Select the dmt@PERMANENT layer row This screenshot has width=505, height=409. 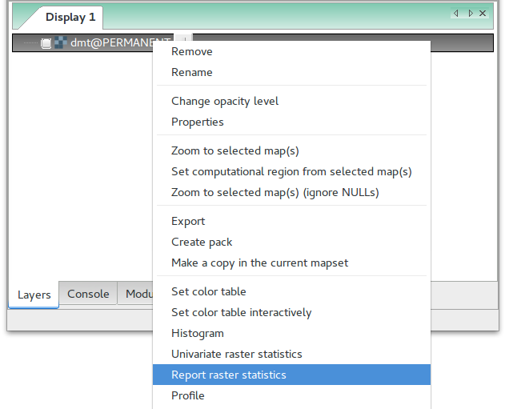[x=253, y=42]
